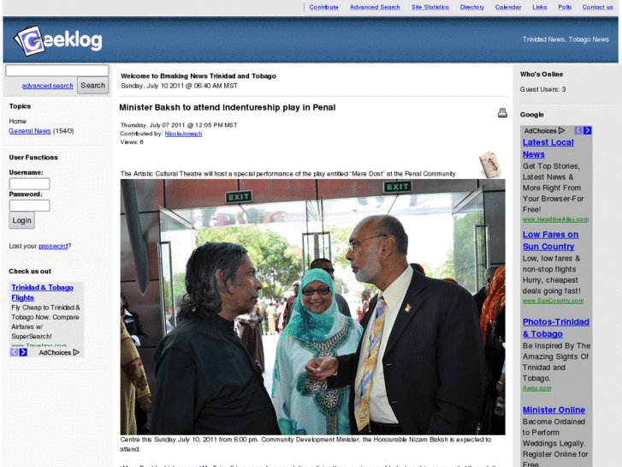Image resolution: width=622 pixels, height=467 pixels.
Task: Go to previous ad in the Google panel
Action: pyautogui.click(x=578, y=130)
